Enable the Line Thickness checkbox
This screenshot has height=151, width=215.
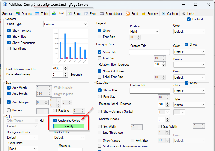100,132
